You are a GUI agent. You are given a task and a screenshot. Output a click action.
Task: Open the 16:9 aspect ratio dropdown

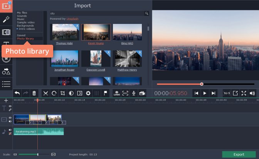[x=227, y=93]
